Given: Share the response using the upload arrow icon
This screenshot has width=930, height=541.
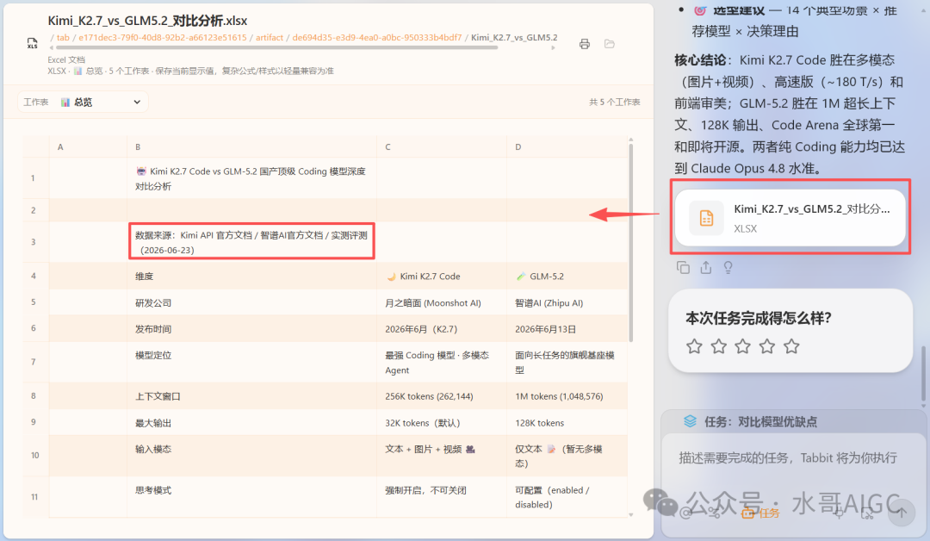Looking at the screenshot, I should 706,268.
